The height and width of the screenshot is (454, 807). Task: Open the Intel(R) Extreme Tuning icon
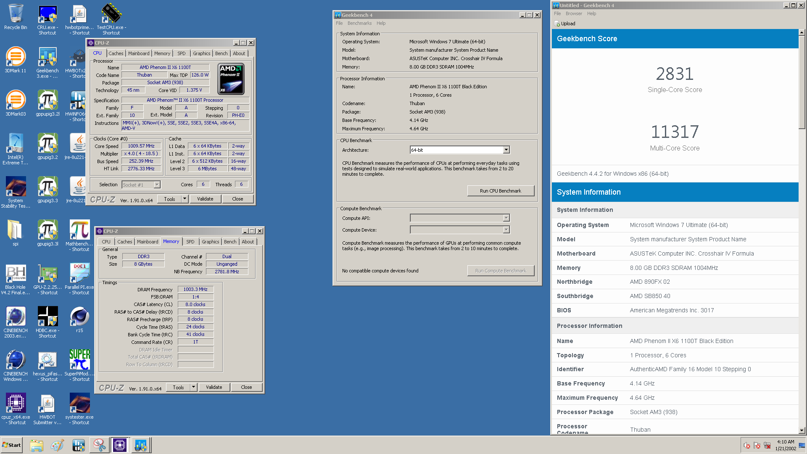point(16,149)
